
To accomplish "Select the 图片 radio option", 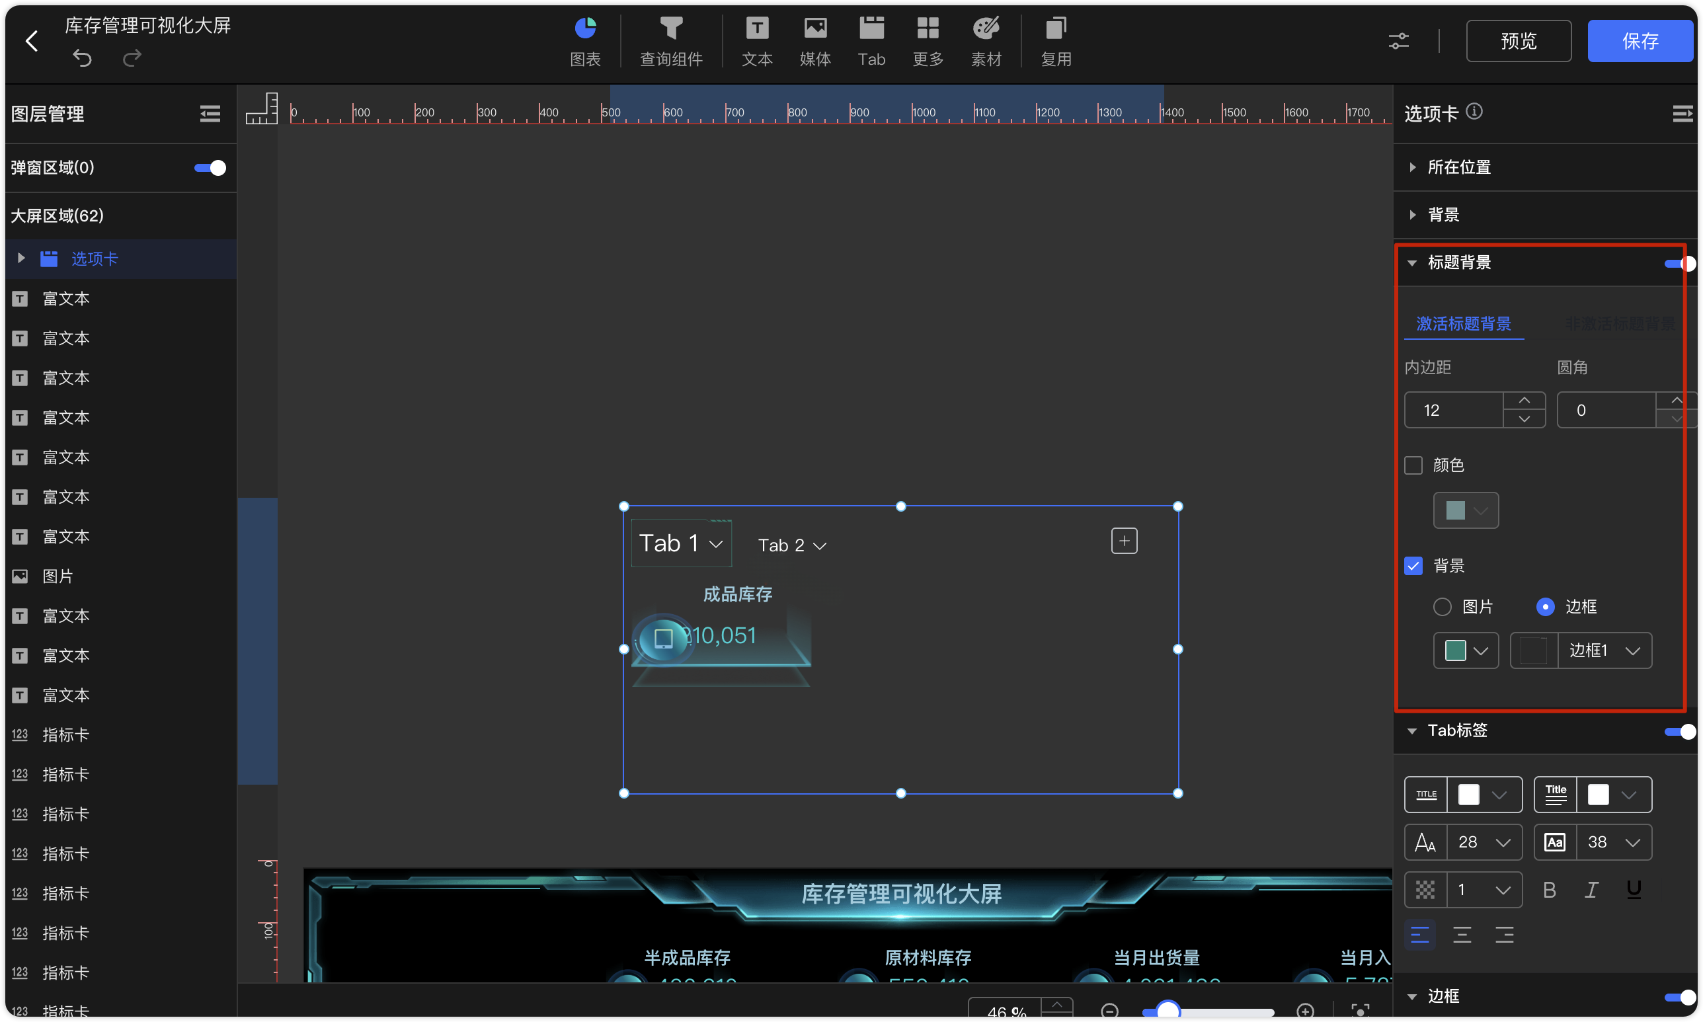I will tap(1442, 607).
